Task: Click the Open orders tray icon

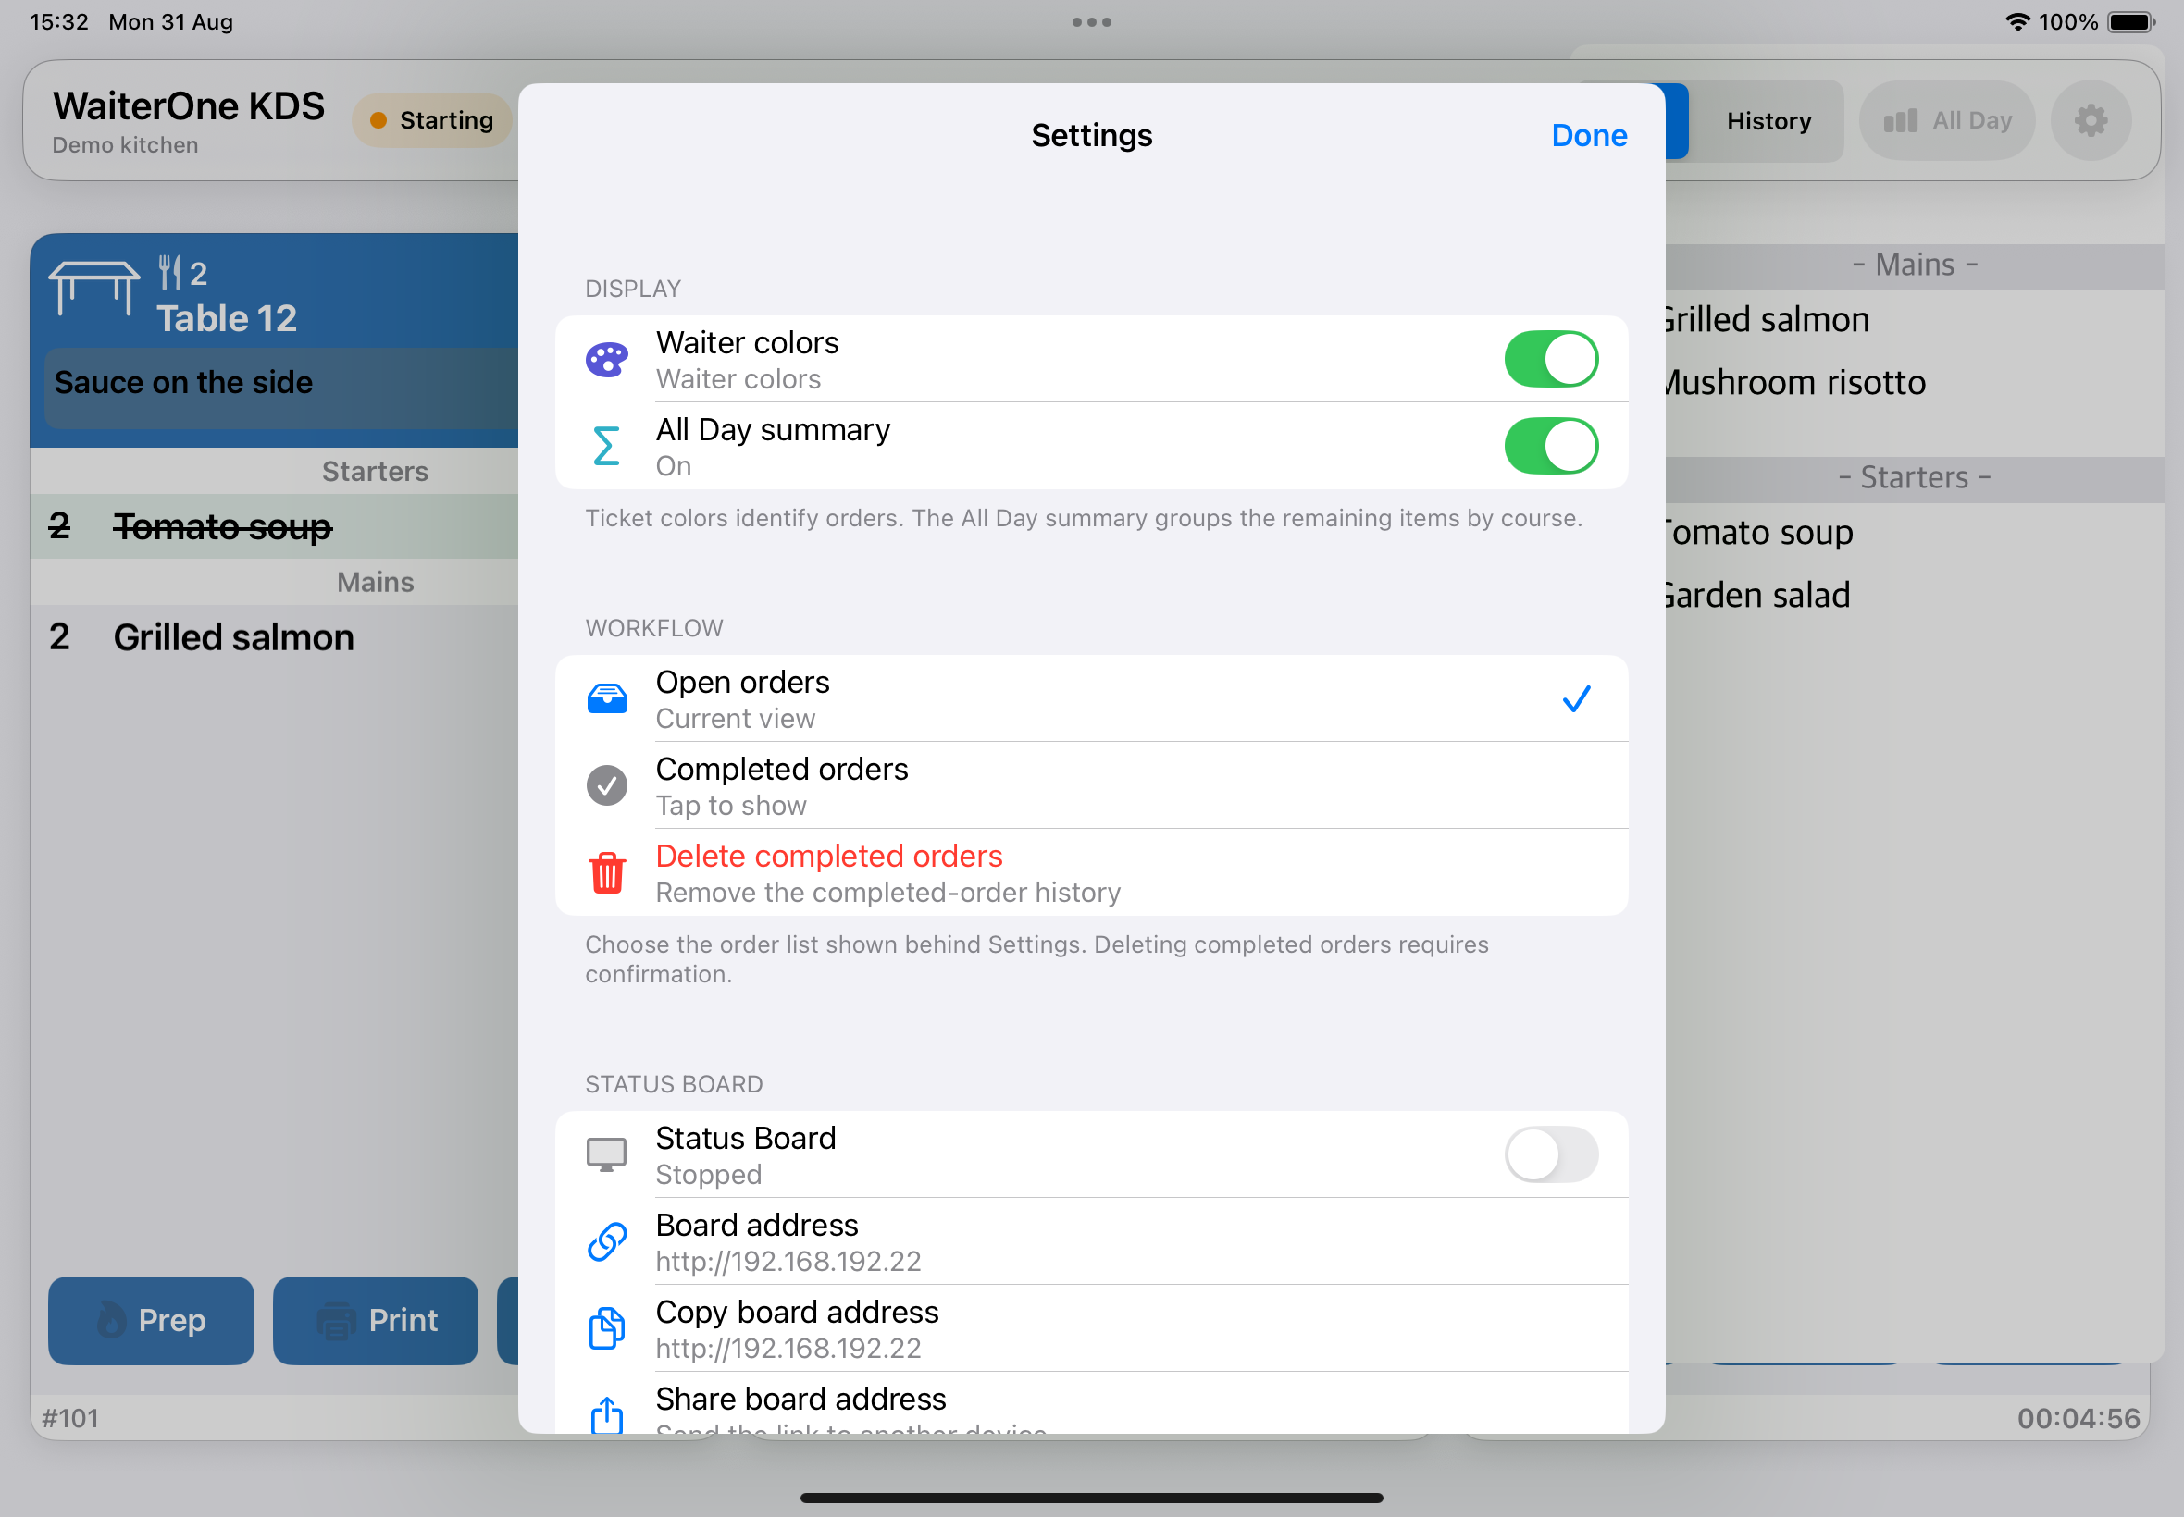Action: point(606,698)
